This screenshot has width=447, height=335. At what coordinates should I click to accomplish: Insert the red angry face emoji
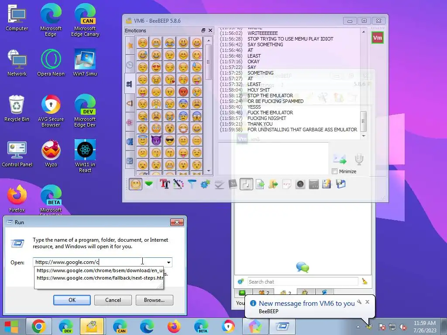pos(183,92)
